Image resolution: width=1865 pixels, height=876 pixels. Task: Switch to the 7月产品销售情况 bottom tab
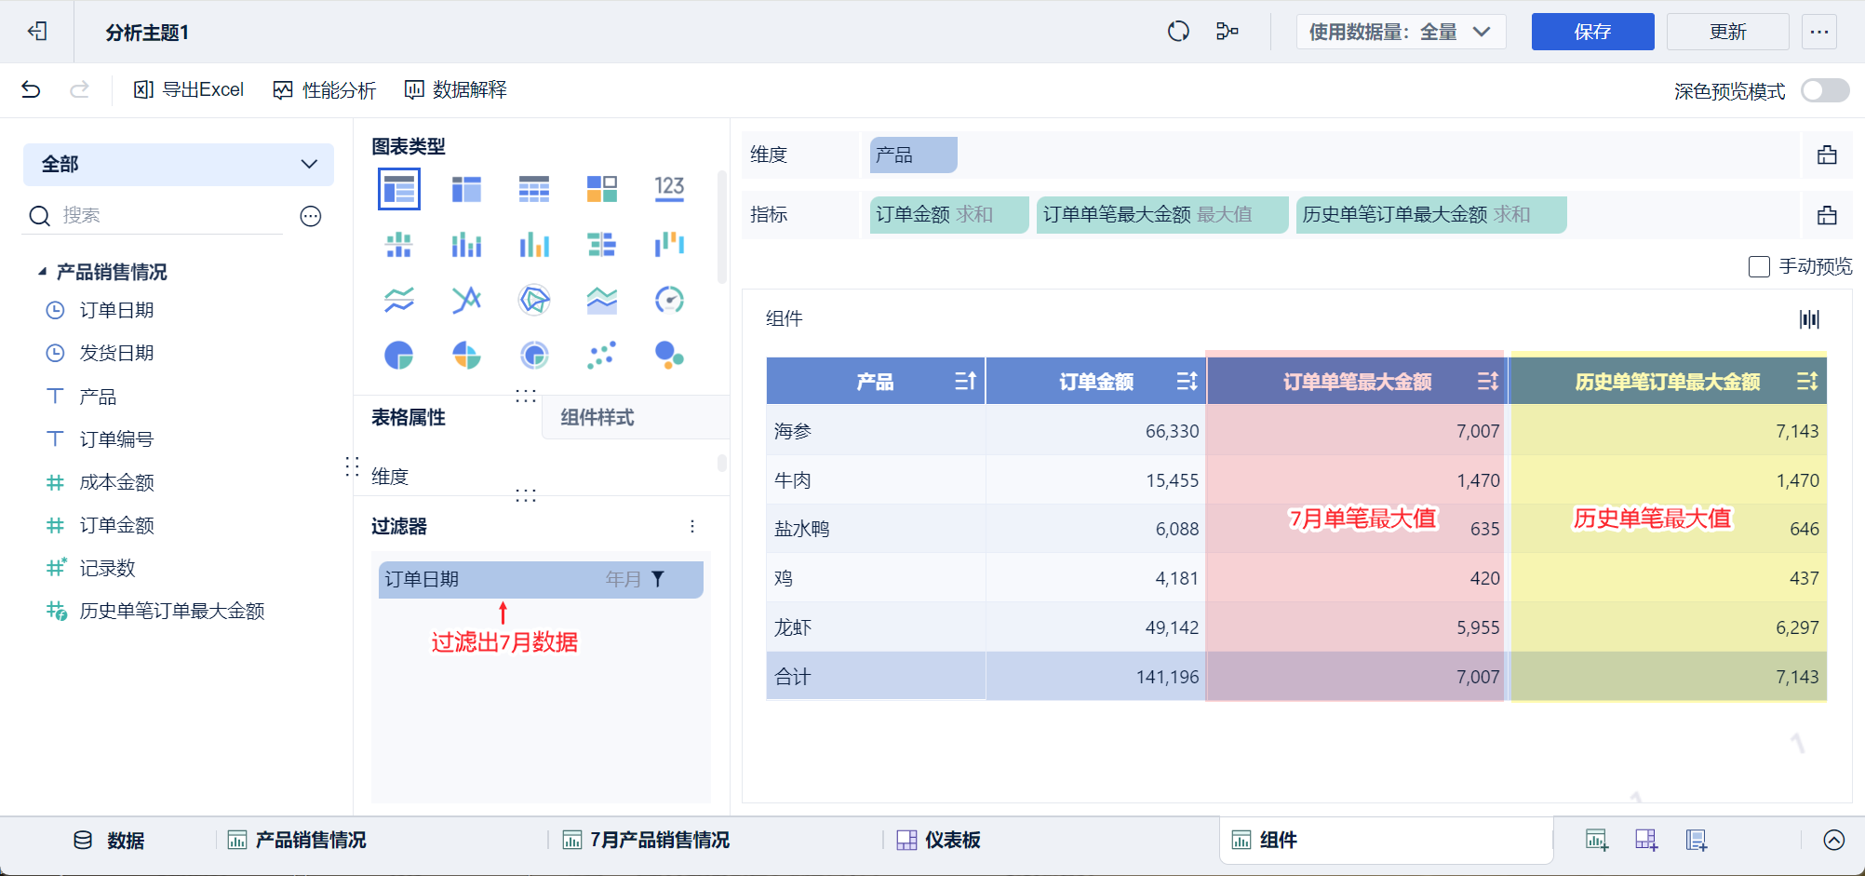click(x=647, y=841)
